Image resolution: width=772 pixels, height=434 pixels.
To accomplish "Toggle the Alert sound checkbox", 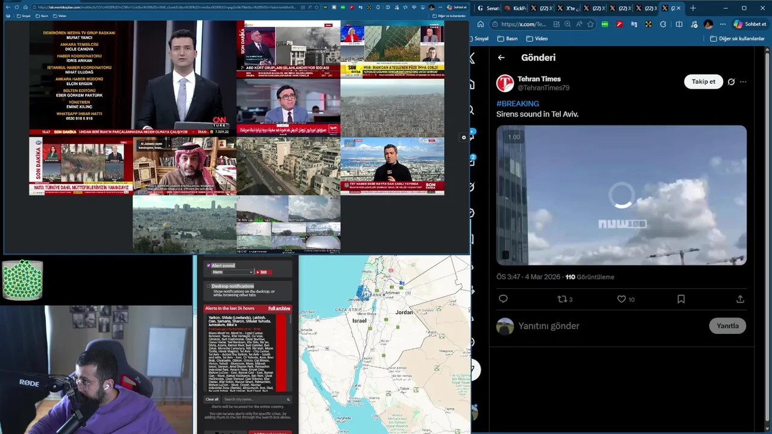I will tap(209, 265).
